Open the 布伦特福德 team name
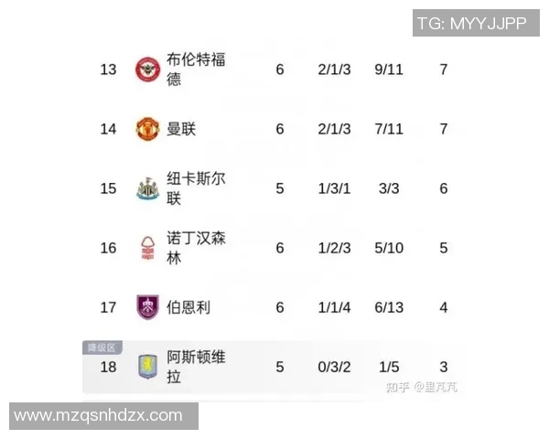The height and width of the screenshot is (439, 549). (x=196, y=70)
